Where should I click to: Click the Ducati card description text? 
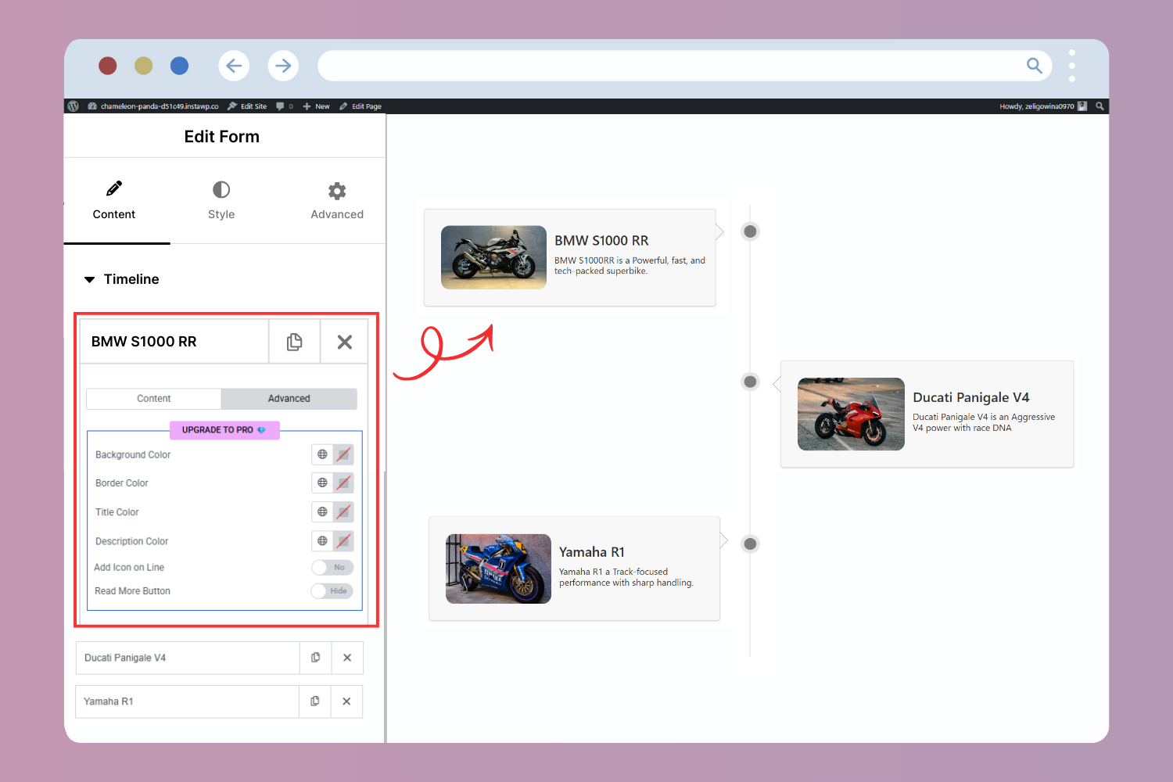pyautogui.click(x=984, y=422)
